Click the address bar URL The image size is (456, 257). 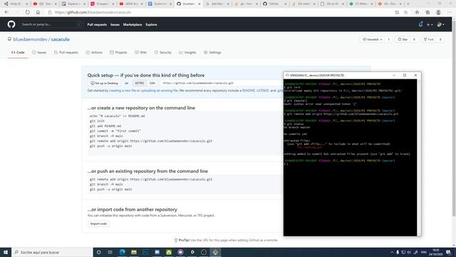[93, 12]
